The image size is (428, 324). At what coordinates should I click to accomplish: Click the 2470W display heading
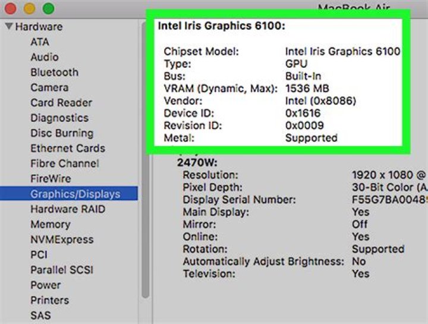[x=197, y=163]
